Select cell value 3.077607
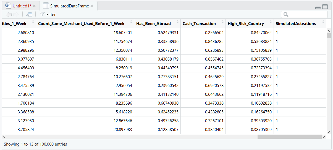 click(26, 59)
